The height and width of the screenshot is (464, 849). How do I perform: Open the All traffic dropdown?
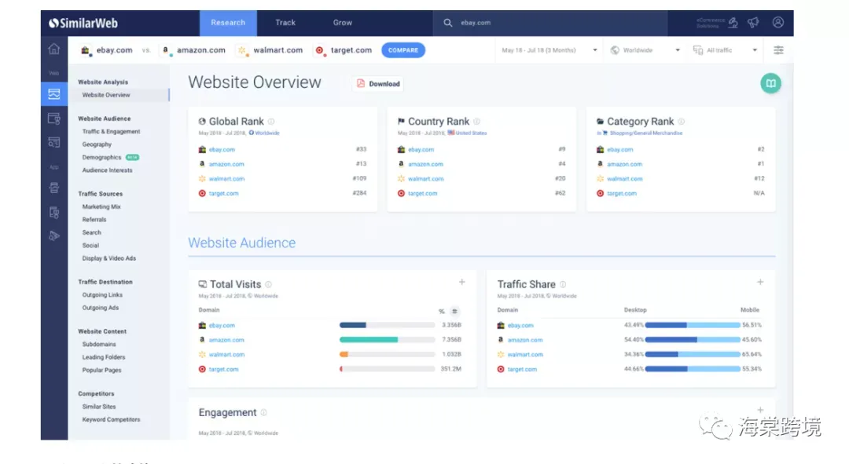(x=725, y=50)
